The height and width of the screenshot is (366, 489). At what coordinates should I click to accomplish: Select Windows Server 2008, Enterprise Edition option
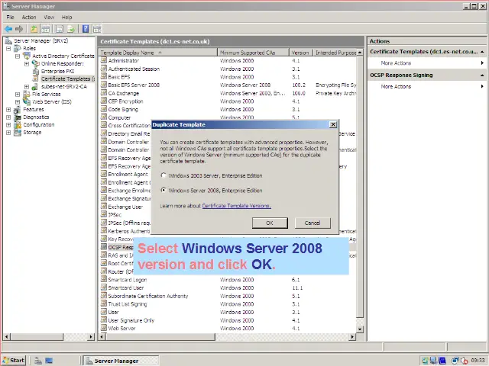point(164,191)
